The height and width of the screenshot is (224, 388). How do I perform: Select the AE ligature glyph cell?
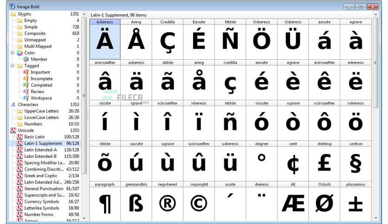coord(293,201)
